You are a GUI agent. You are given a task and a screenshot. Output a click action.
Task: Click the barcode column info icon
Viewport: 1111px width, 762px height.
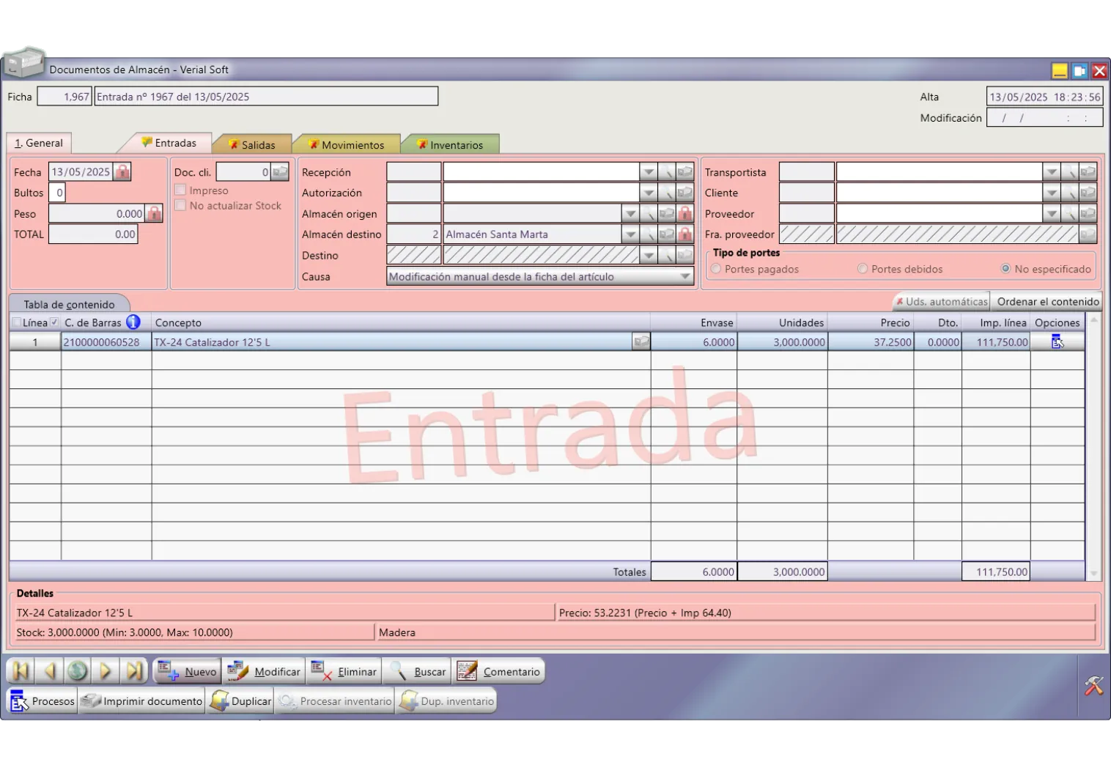133,322
